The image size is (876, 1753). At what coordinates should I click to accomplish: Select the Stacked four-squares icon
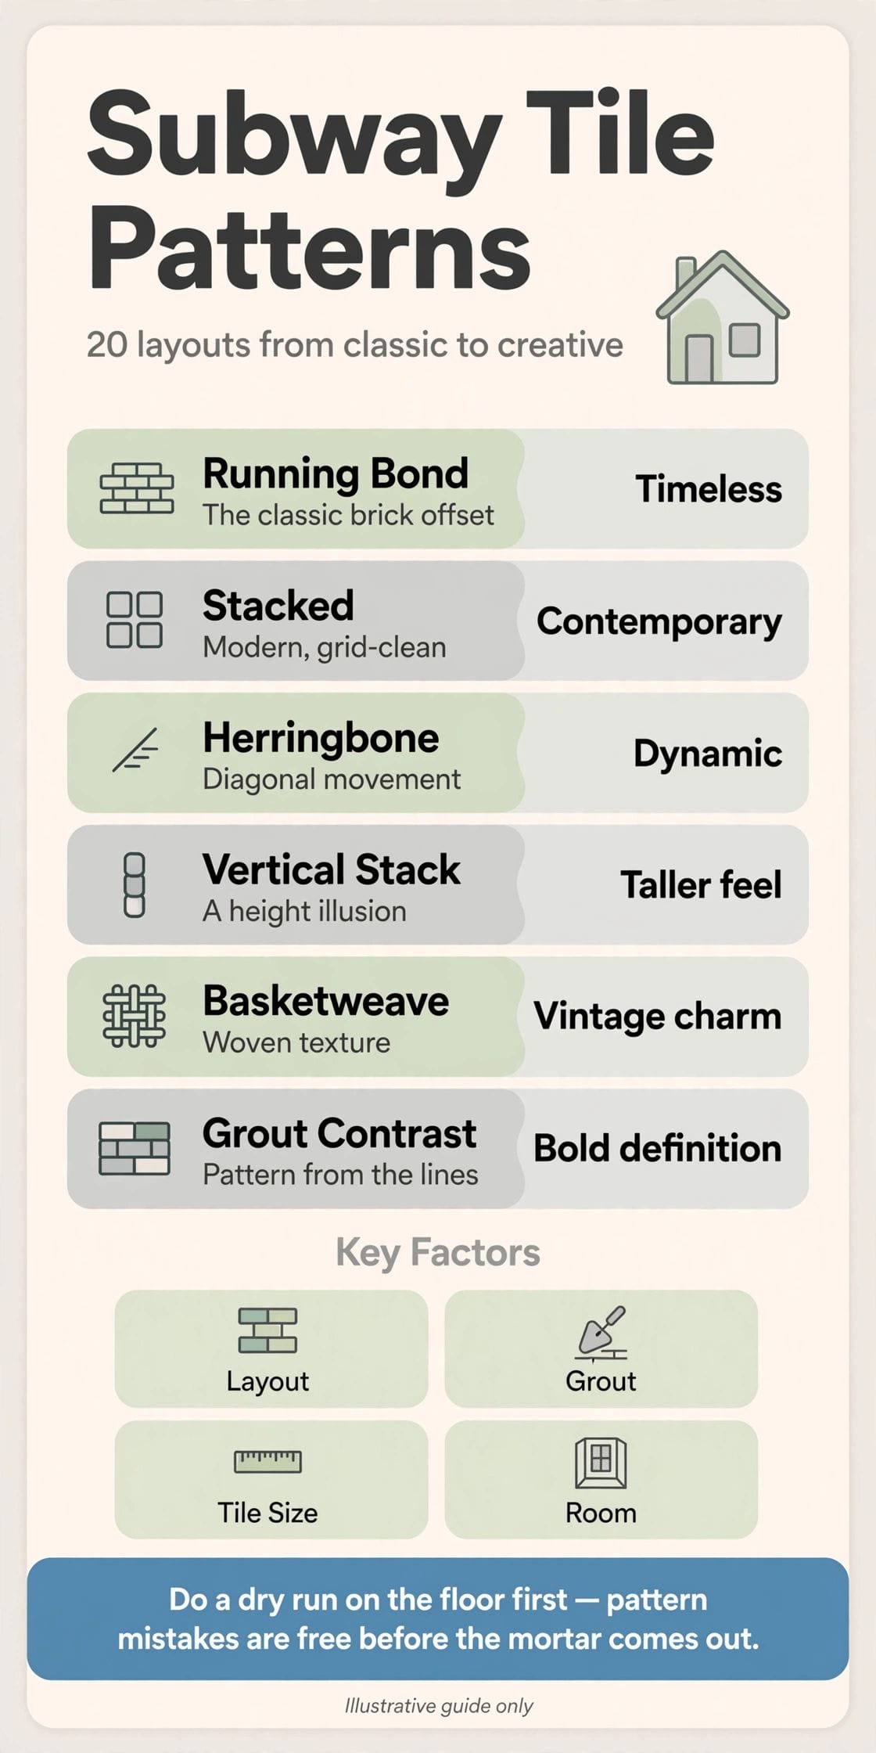[135, 620]
